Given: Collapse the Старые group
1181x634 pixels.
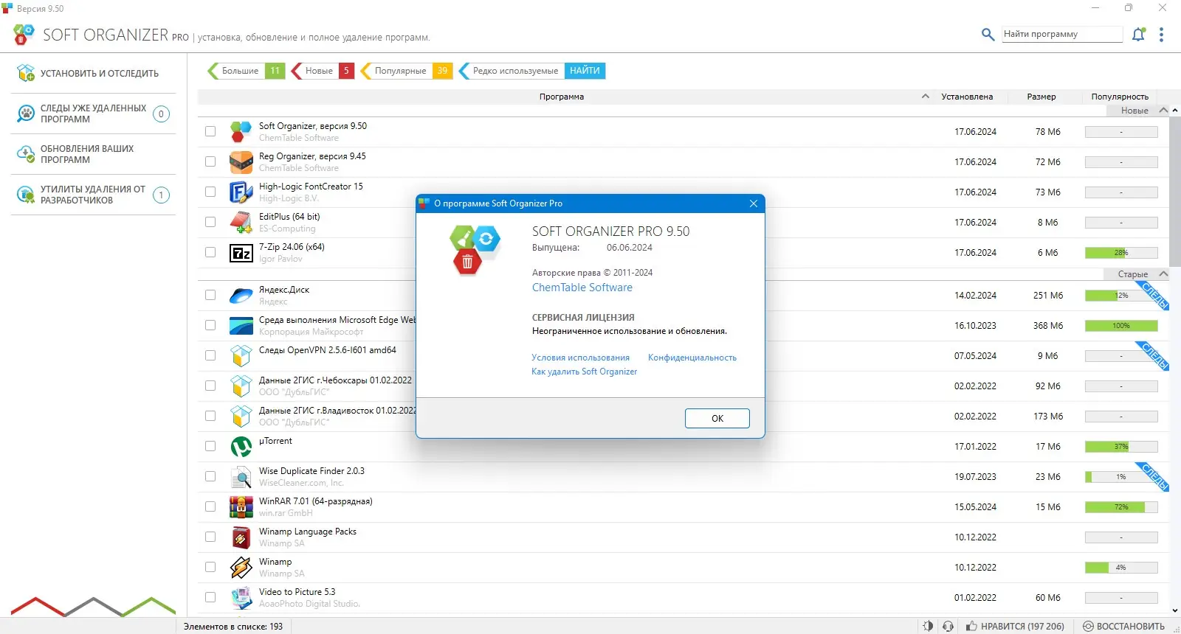Looking at the screenshot, I should coord(1163,274).
